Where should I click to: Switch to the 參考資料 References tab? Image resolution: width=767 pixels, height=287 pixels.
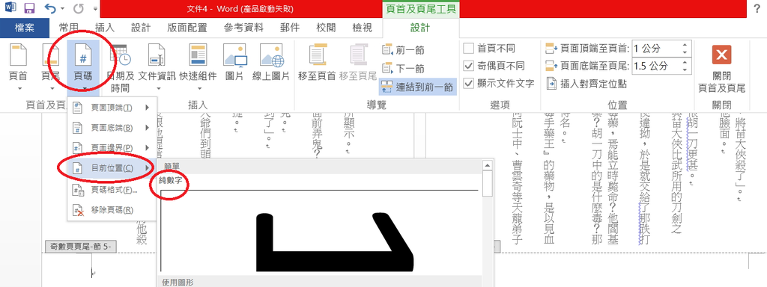click(x=243, y=28)
